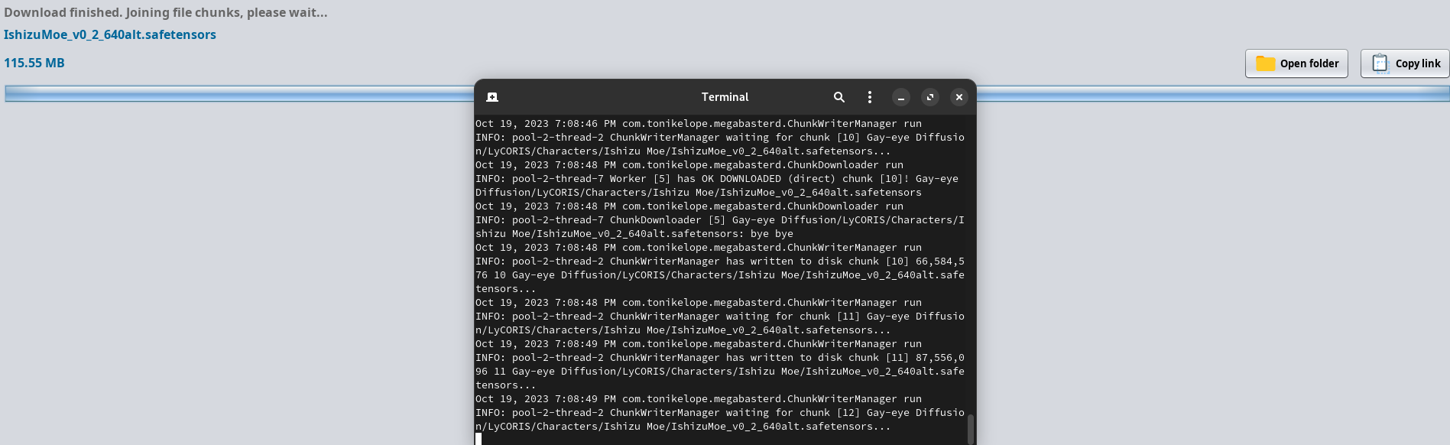1450x445 pixels.
Task: Minimize the Terminal window
Action: 901,98
